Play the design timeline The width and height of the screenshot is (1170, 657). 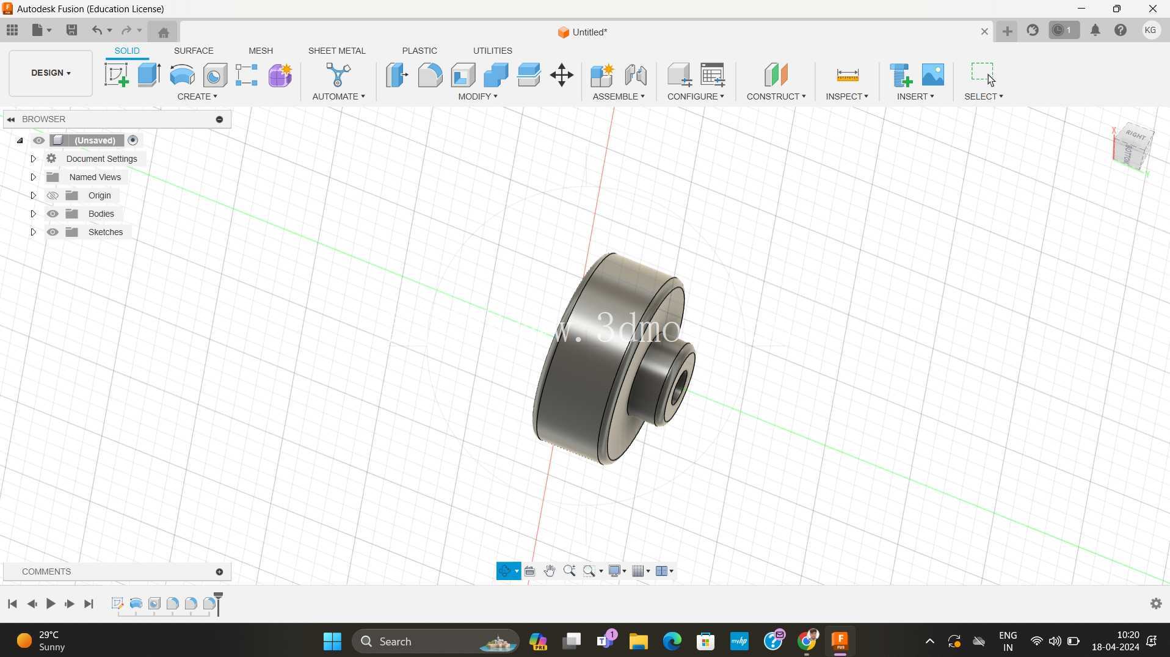(51, 604)
